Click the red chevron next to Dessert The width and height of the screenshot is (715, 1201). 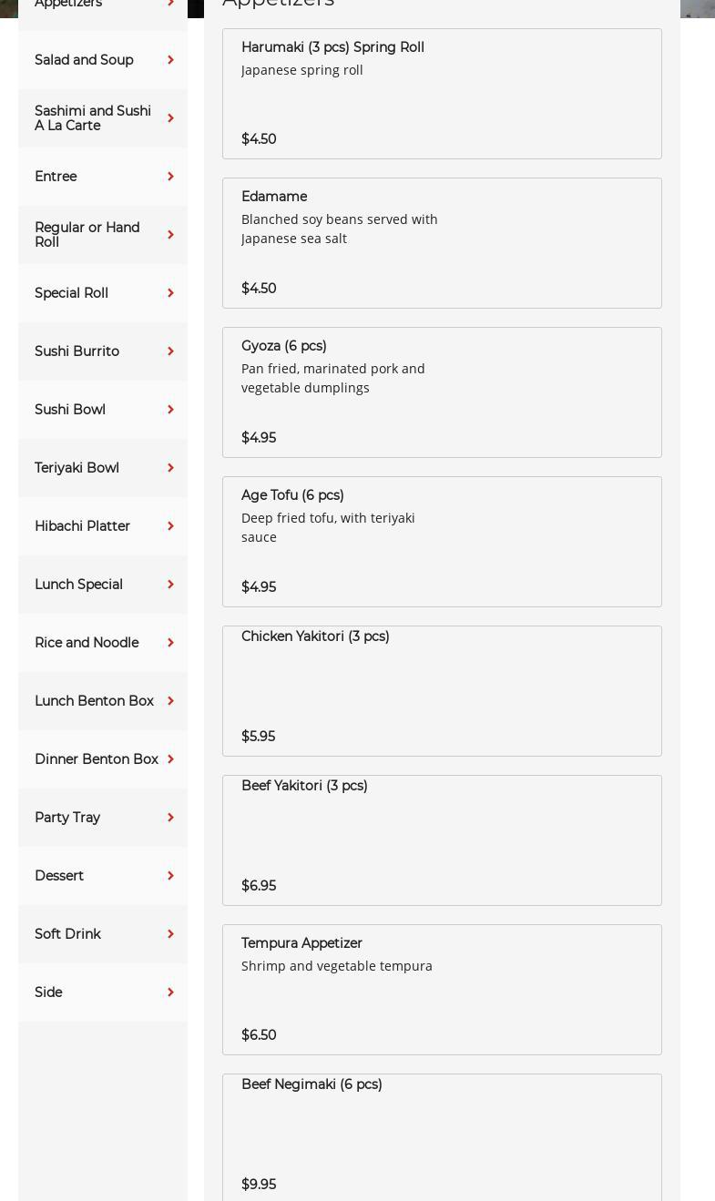tap(170, 876)
